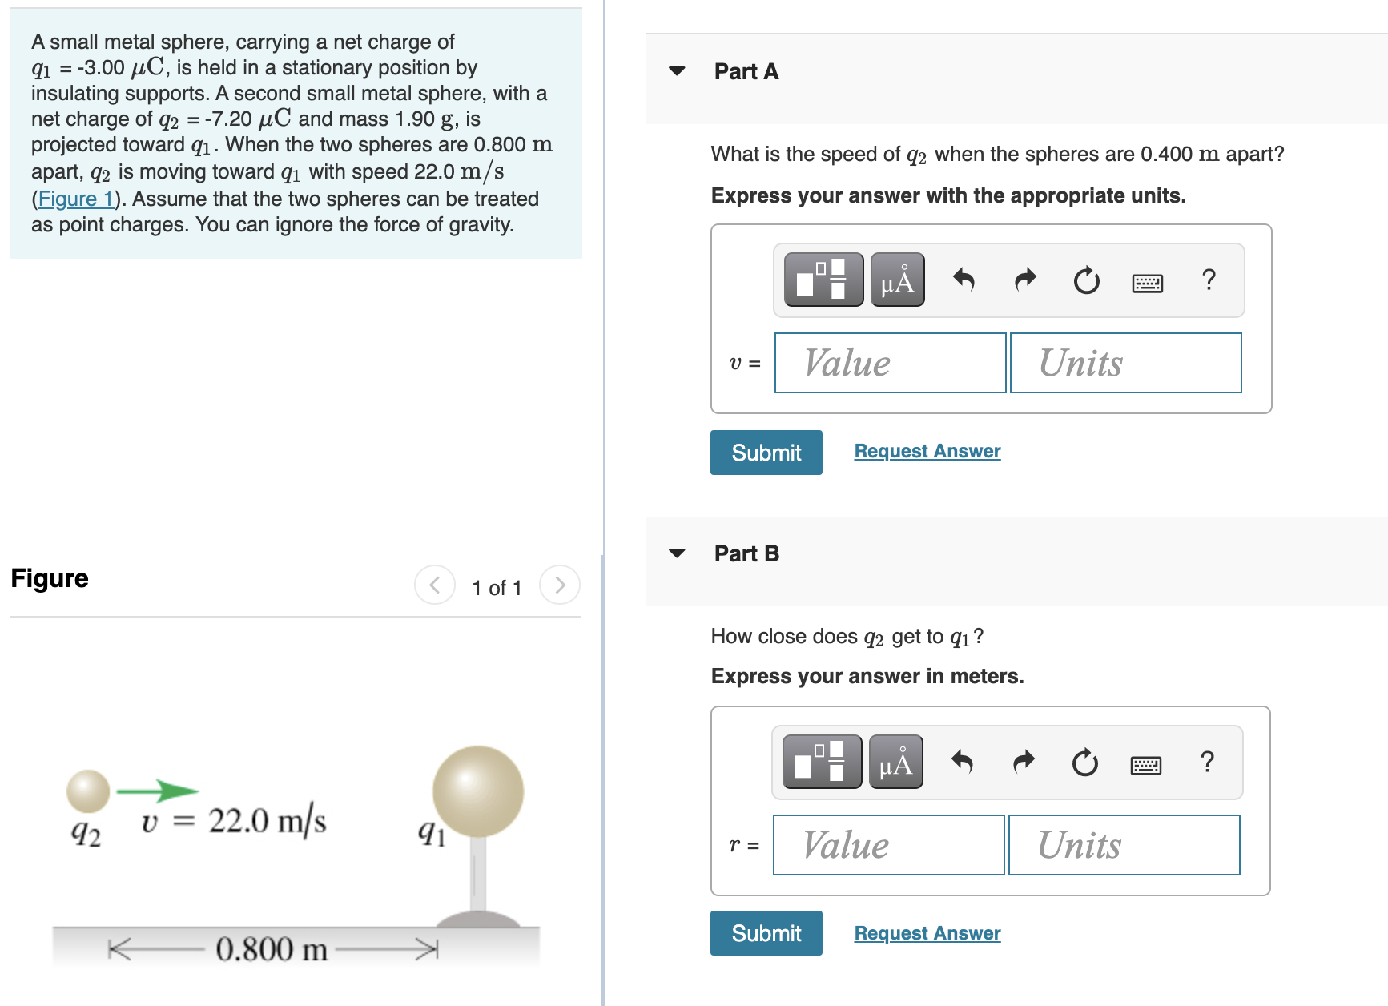Click the previous figure arrow
The height and width of the screenshot is (1006, 1388).
point(434,585)
